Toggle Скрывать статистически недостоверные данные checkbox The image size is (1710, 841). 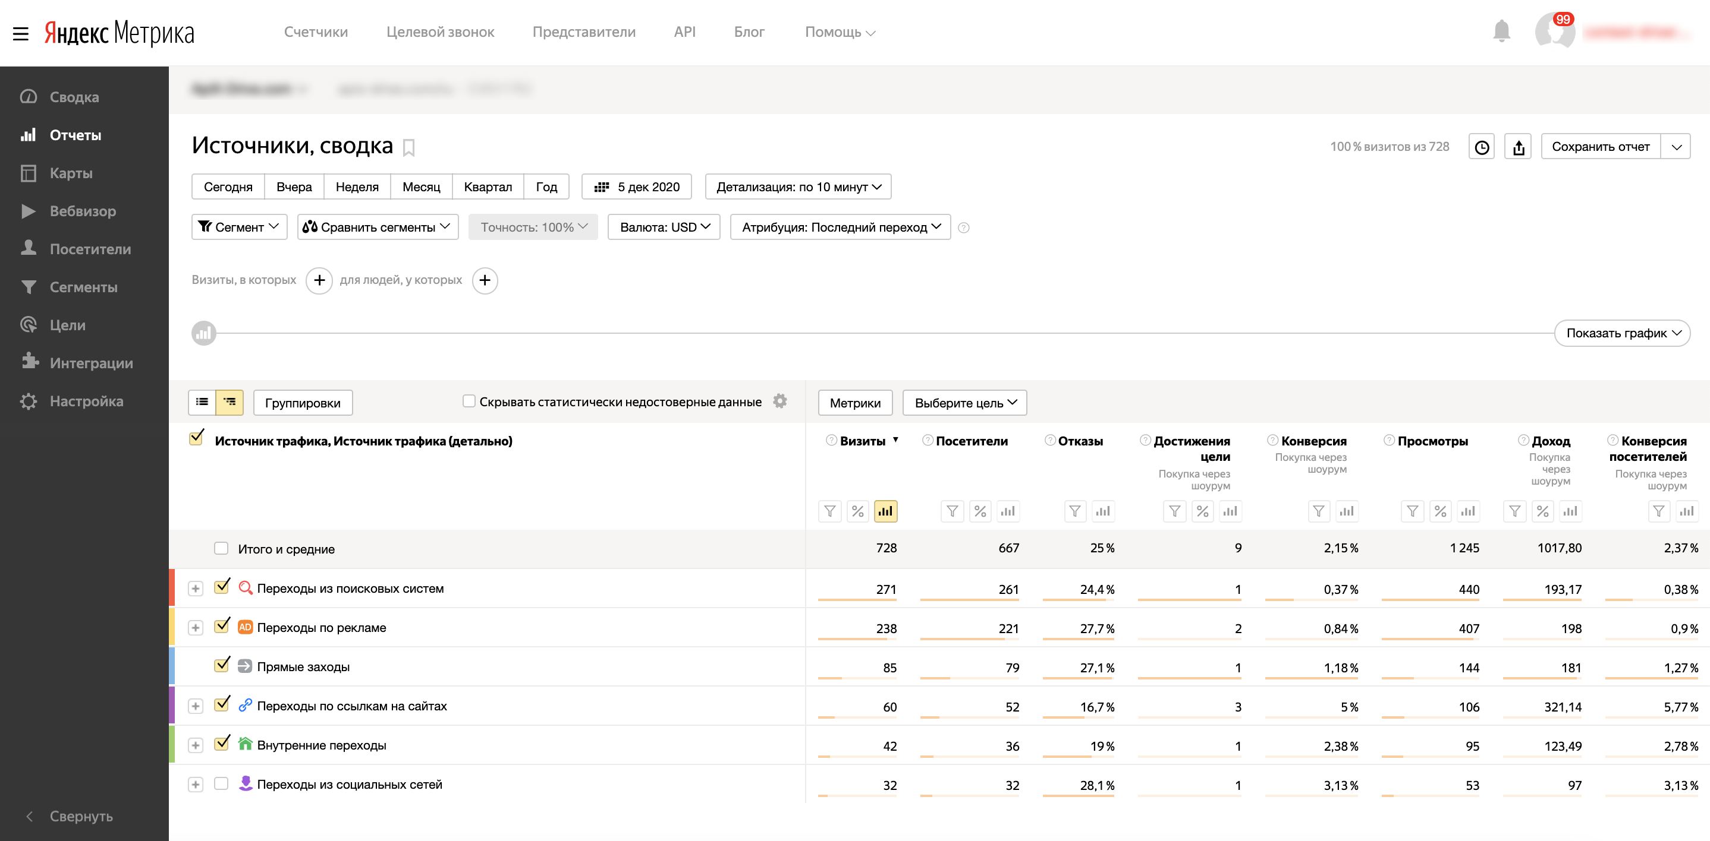click(x=469, y=400)
